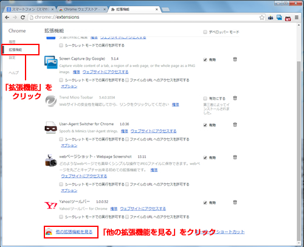Allow file URL access for Yahoo! Toolbar
Image resolution: width=304 pixels, height=247 pixels.
127,217
